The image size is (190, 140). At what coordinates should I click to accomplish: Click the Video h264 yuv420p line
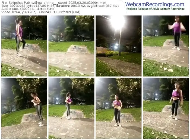[x=41, y=12]
